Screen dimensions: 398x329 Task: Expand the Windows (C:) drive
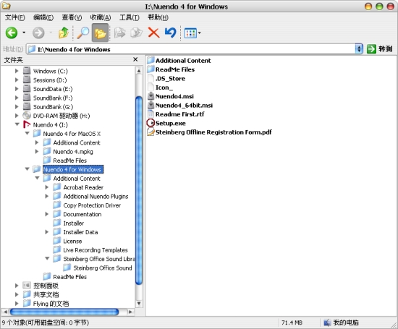pyautogui.click(x=17, y=71)
